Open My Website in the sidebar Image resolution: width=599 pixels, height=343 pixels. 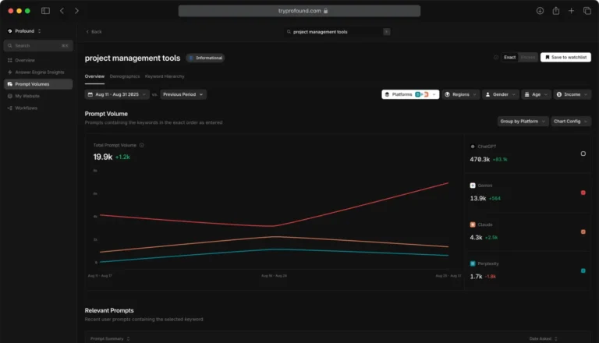click(x=27, y=96)
